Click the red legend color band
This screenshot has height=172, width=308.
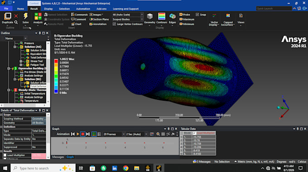pos(56,61)
